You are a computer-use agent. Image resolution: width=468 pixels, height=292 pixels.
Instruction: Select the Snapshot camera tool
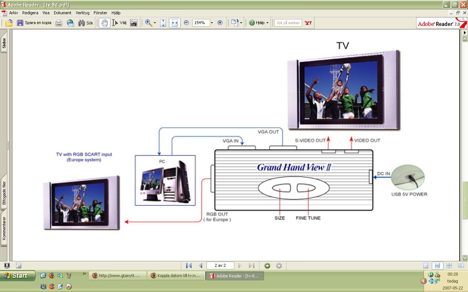[x=134, y=23]
